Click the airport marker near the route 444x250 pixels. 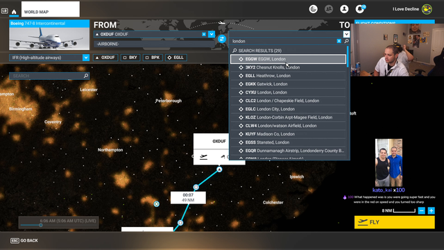[x=156, y=204]
